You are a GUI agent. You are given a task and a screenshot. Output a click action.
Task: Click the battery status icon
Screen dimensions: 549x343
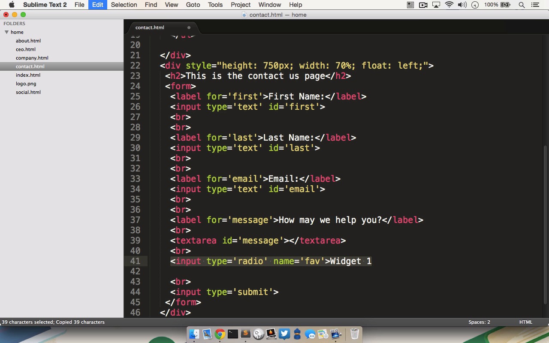click(x=506, y=5)
